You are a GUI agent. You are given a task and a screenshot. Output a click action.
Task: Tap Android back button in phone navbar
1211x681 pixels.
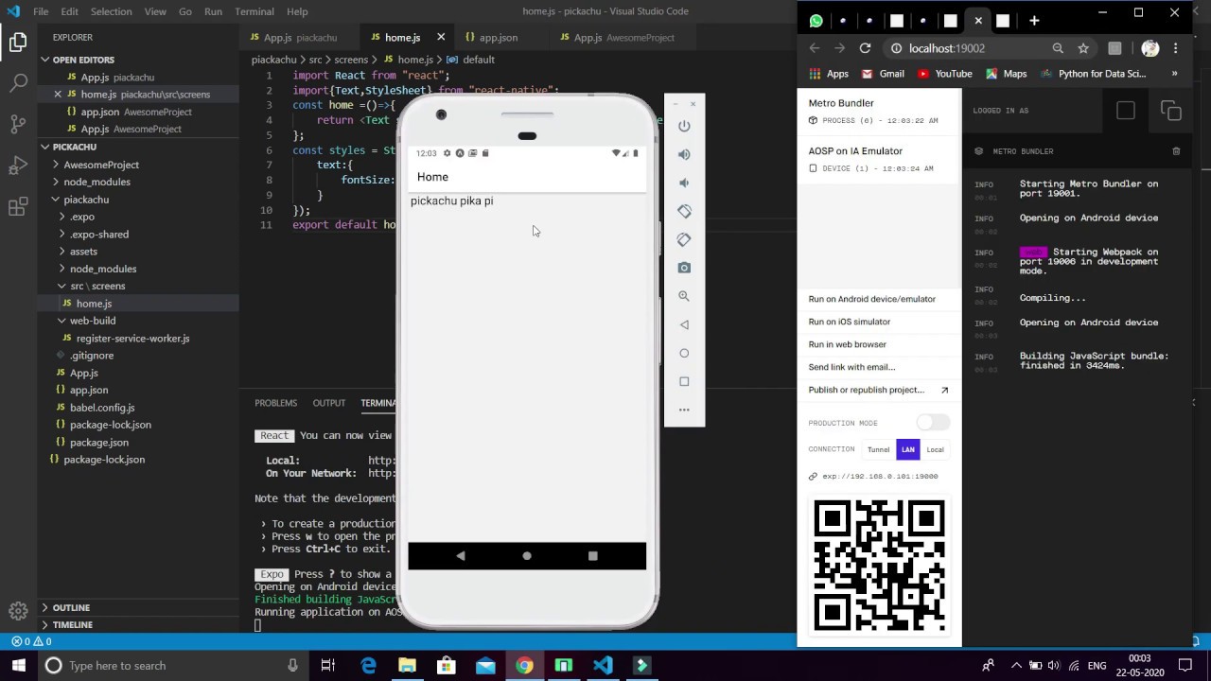click(461, 556)
